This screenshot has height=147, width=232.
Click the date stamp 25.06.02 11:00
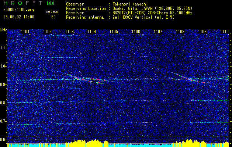click(19, 17)
